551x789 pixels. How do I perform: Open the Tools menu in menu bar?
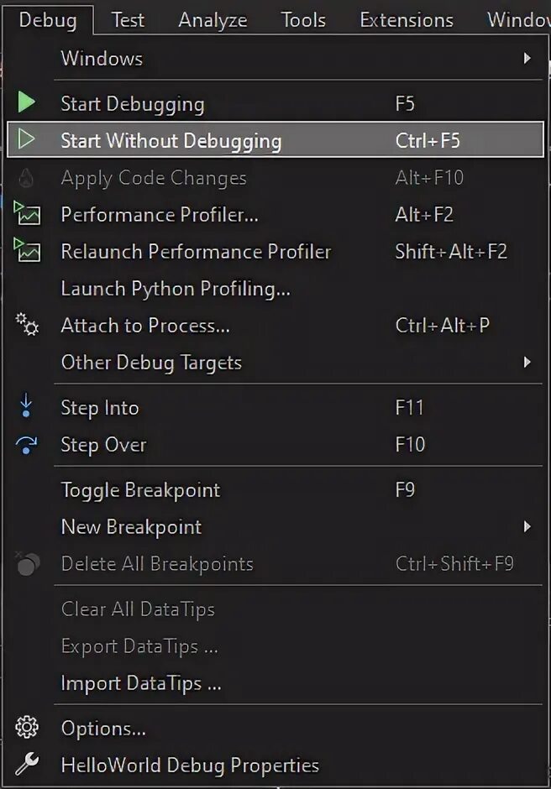303,20
